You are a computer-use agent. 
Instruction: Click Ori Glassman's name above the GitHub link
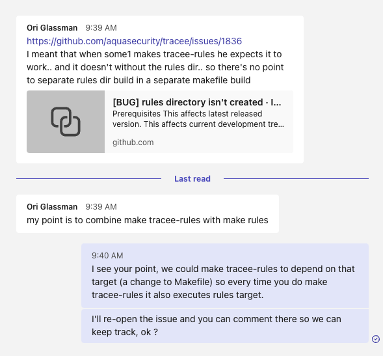52,27
